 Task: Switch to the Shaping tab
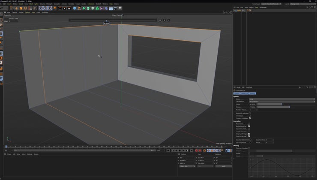(x=252, y=93)
